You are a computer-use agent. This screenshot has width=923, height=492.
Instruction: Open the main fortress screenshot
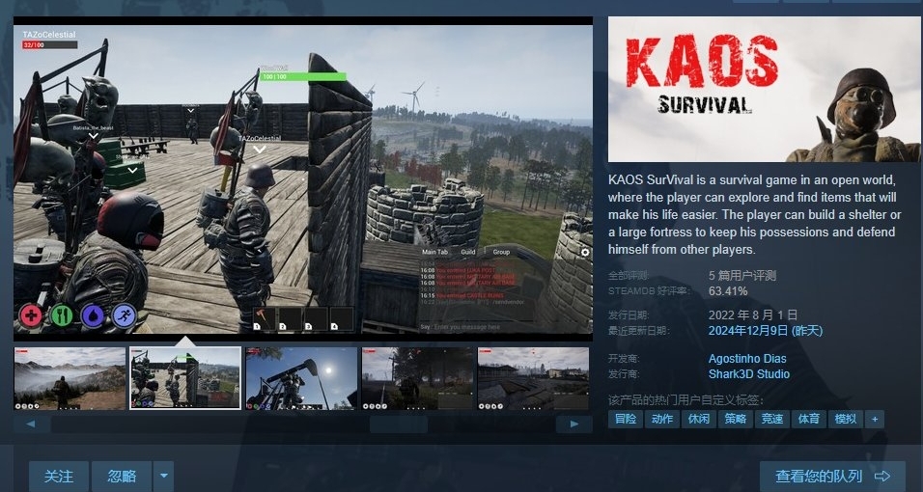tap(303, 178)
